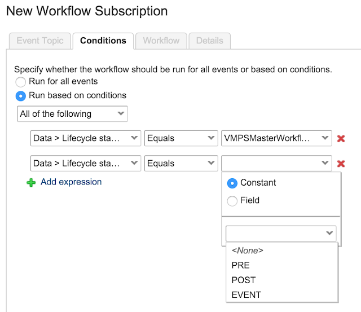Image resolution: width=361 pixels, height=312 pixels.
Task: Open the Workflow tab
Action: pos(161,41)
